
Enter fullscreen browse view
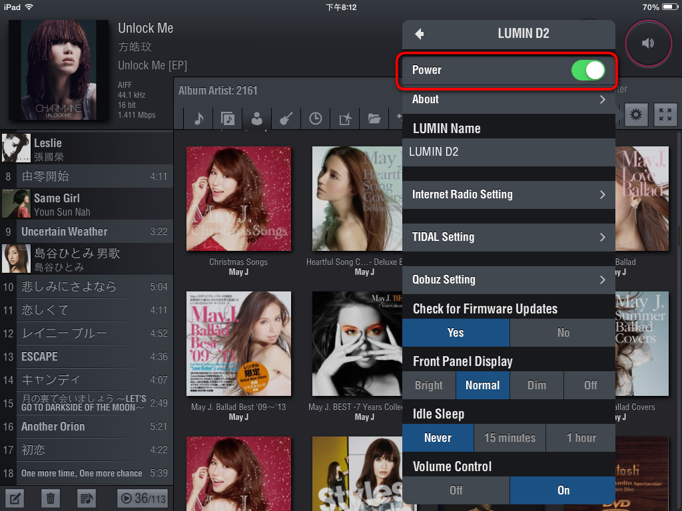[x=665, y=116]
